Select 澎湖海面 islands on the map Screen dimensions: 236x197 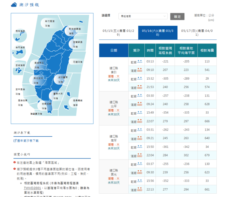19,68
